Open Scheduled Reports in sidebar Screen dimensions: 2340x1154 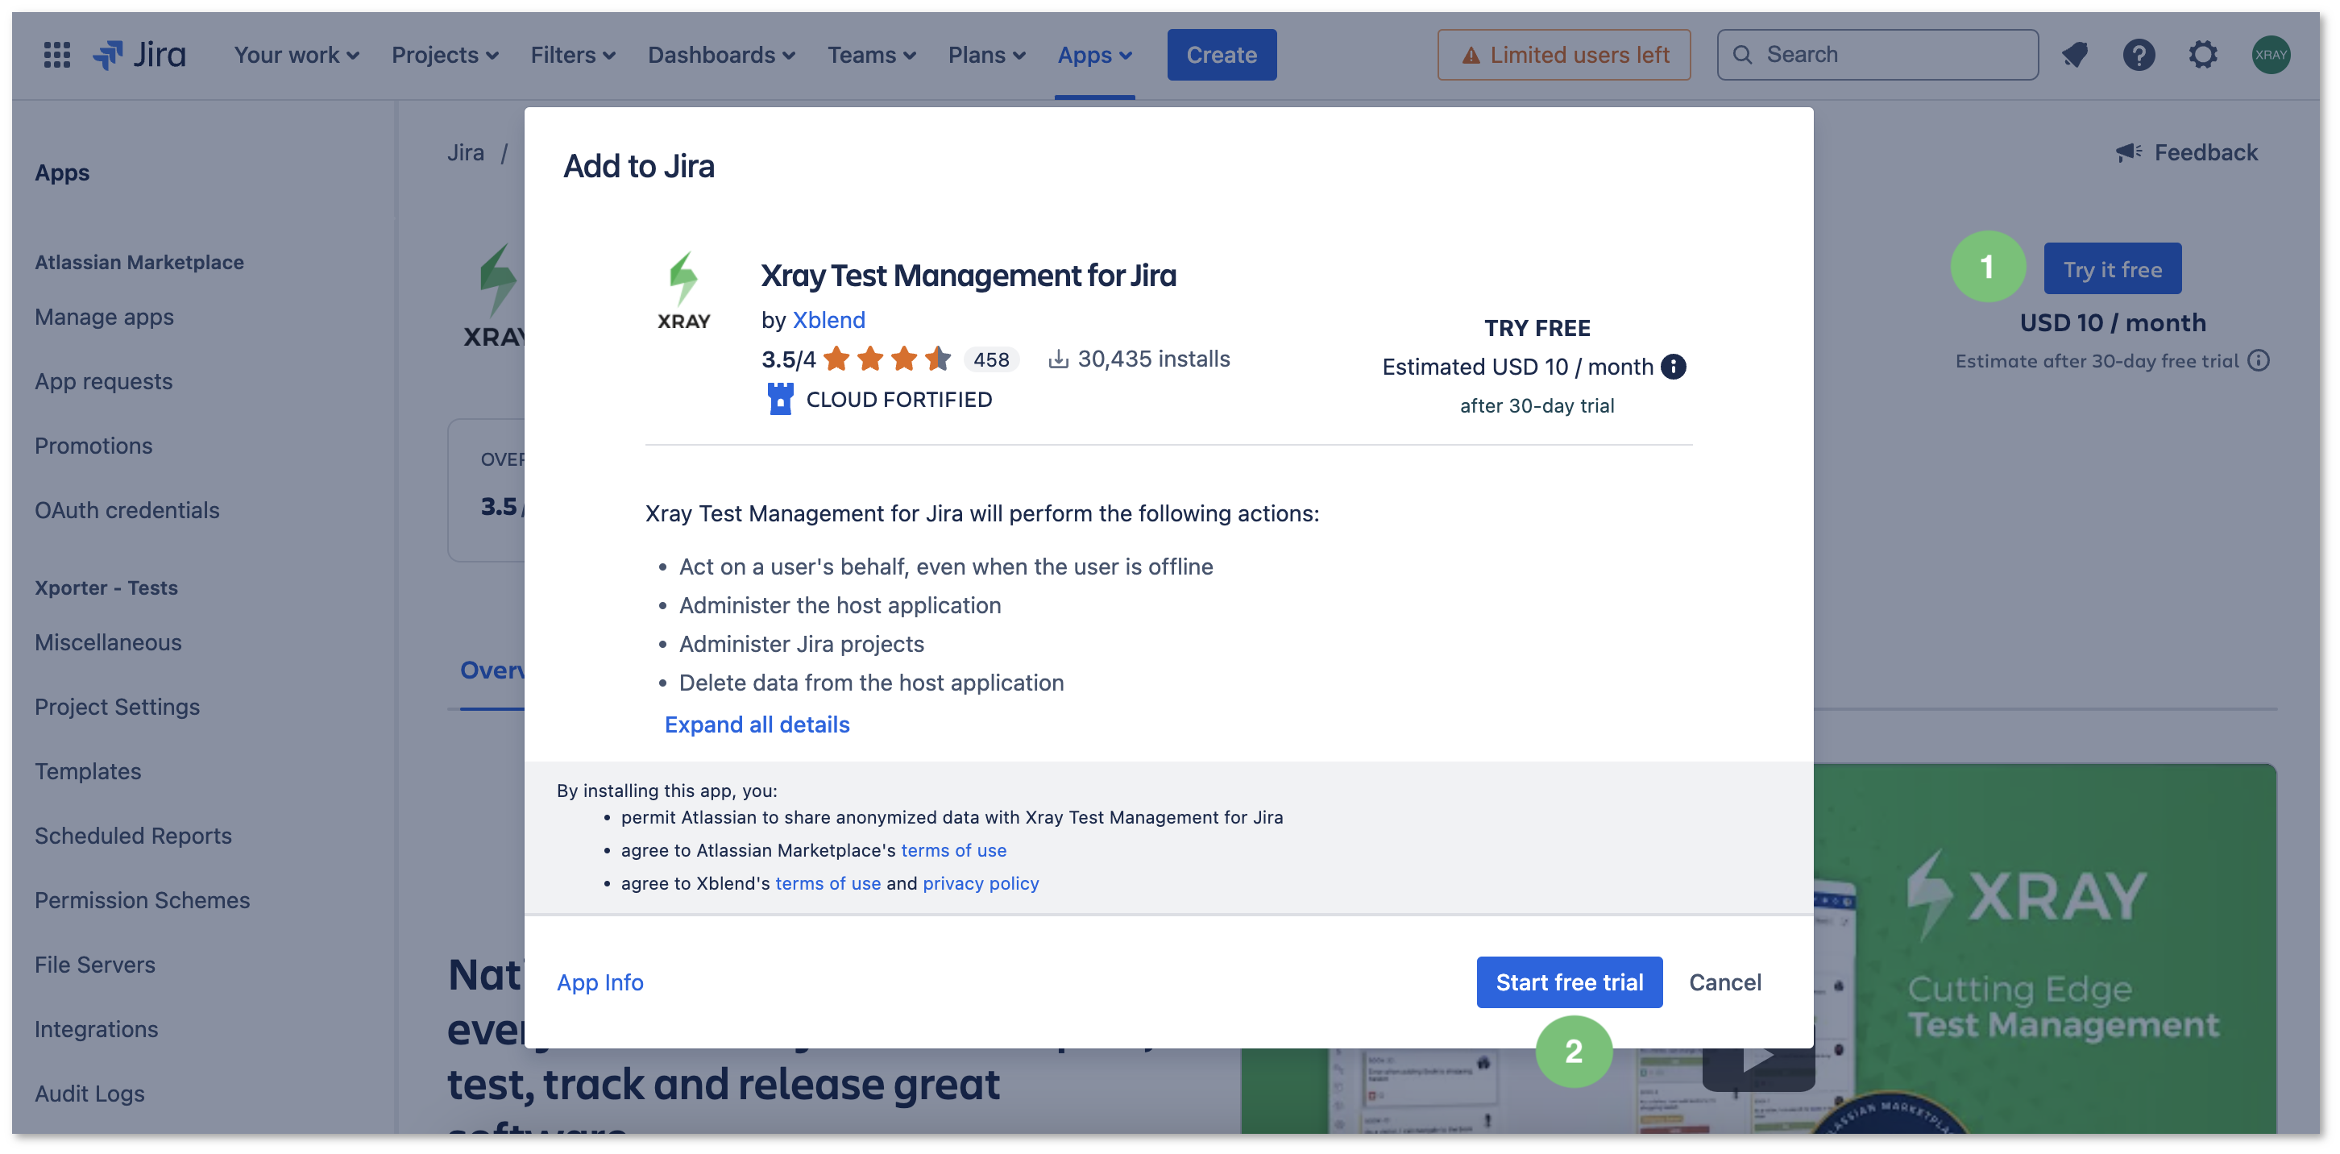[133, 835]
